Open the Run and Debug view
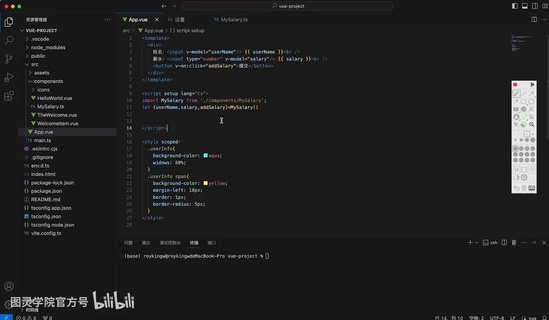This screenshot has height=320, width=549. tap(9, 77)
